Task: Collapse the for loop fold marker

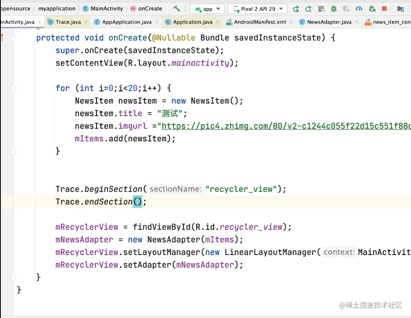Action: point(13,89)
